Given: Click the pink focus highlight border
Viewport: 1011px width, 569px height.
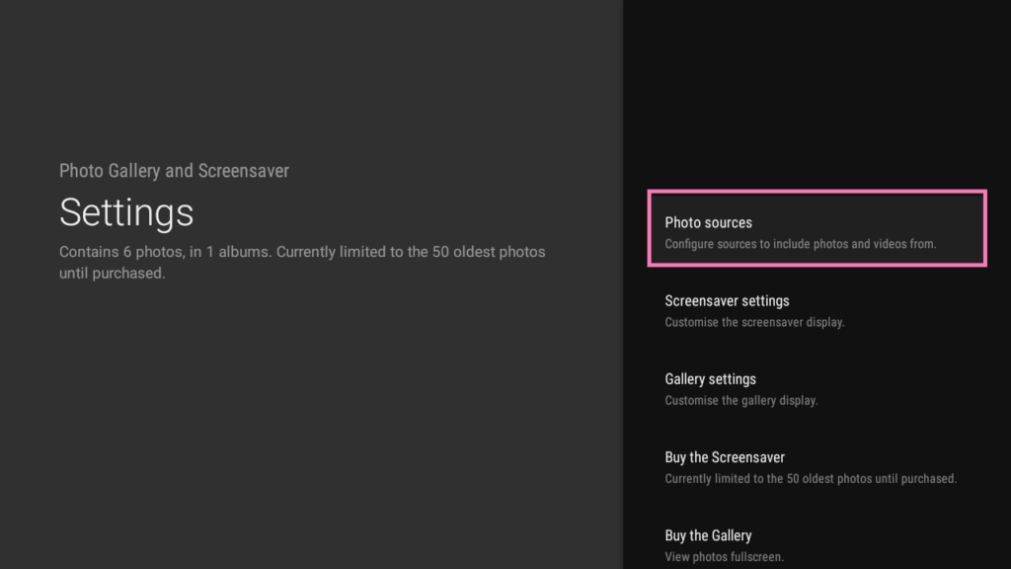Looking at the screenshot, I should tap(817, 193).
